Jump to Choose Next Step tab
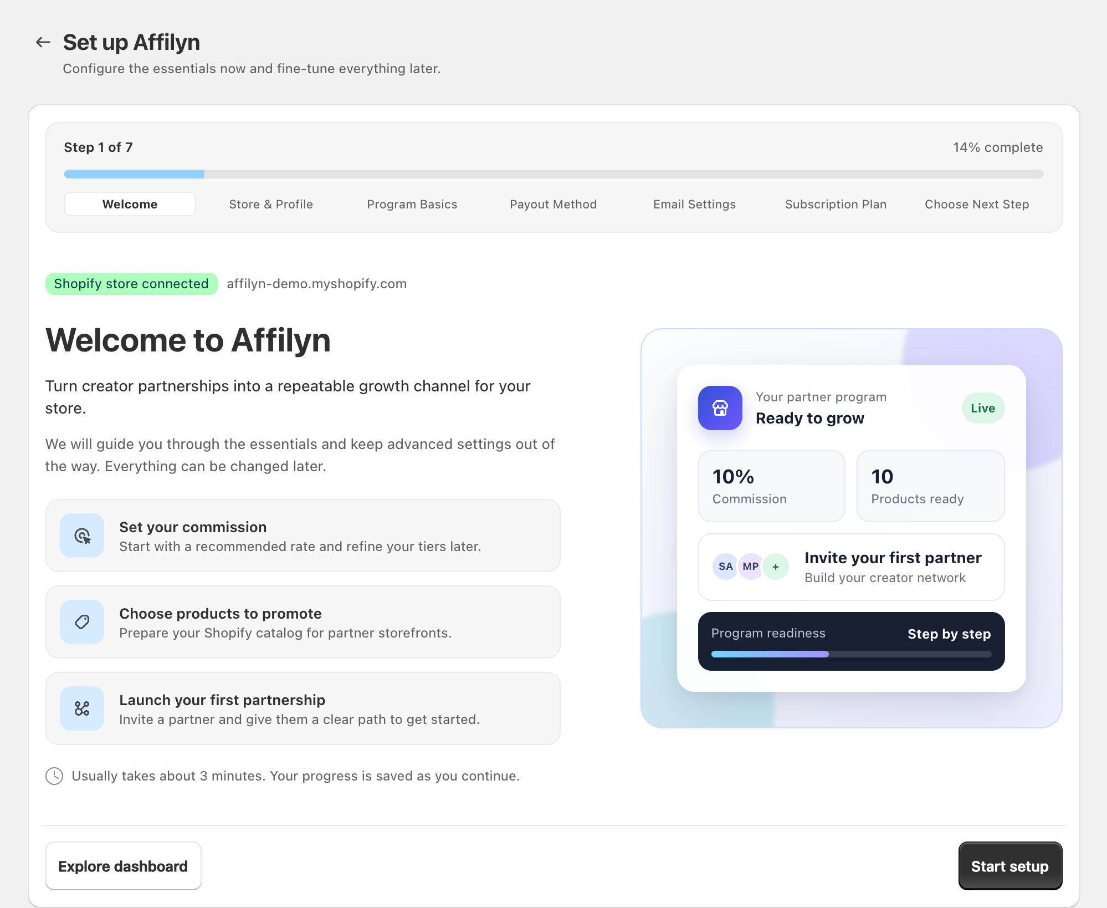This screenshot has width=1107, height=908. [977, 204]
